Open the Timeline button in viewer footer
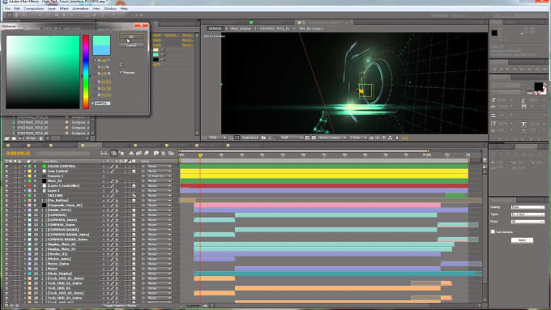The height and width of the screenshot is (310, 551). tap(384, 138)
